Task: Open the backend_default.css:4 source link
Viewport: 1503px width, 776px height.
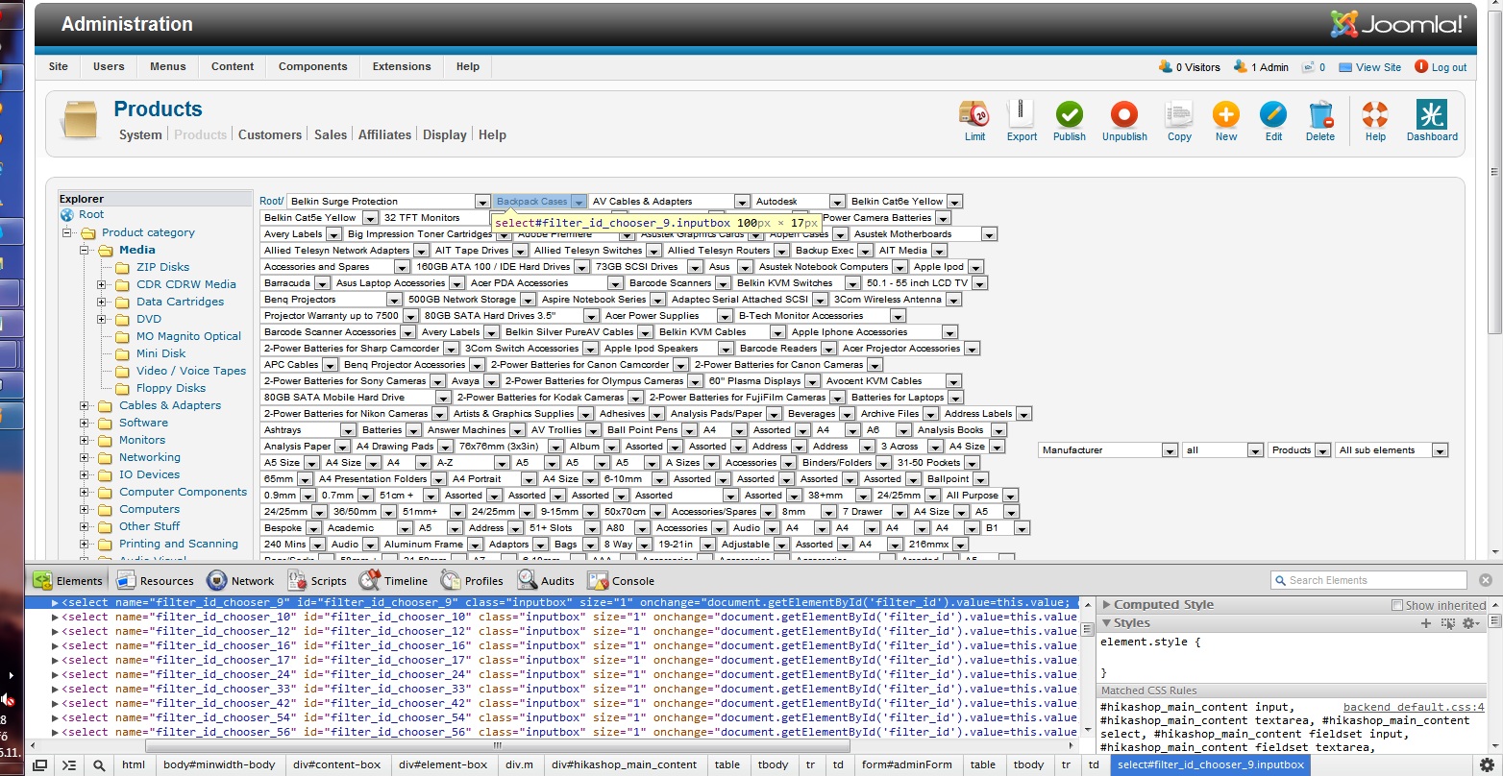Action: 1414,707
